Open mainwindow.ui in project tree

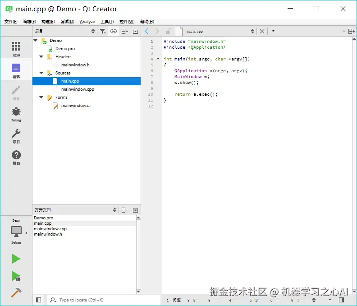tap(76, 106)
